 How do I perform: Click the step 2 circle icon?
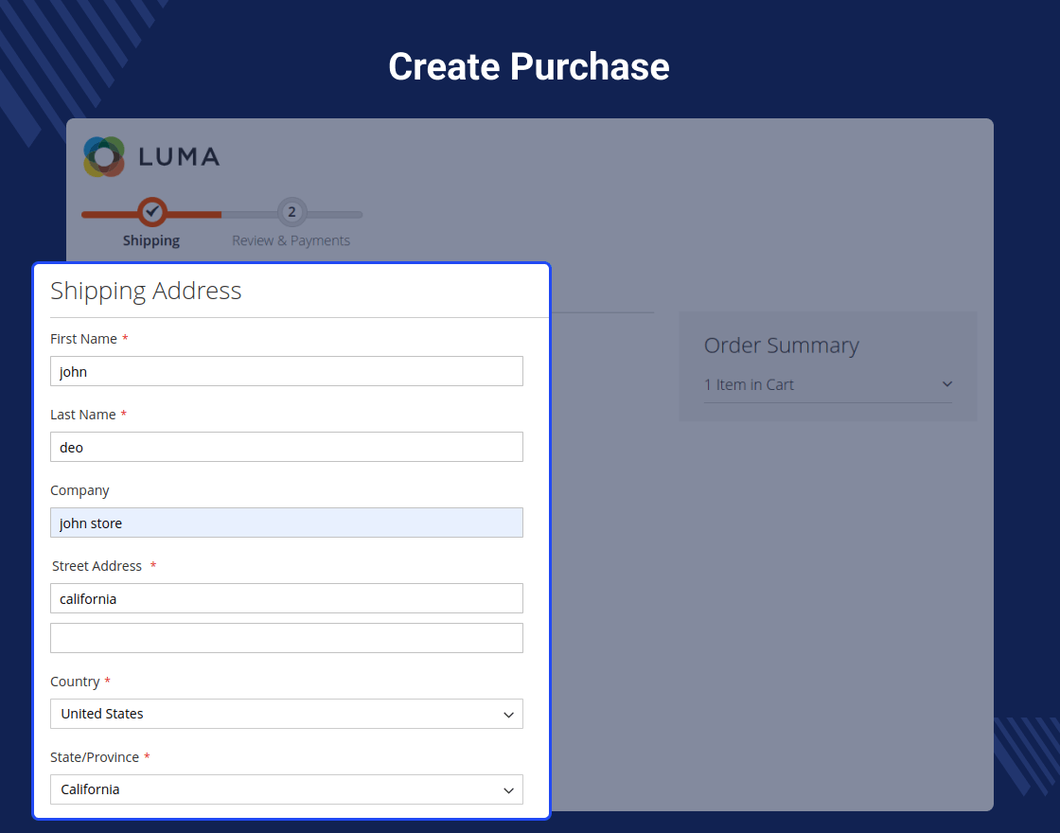point(292,212)
